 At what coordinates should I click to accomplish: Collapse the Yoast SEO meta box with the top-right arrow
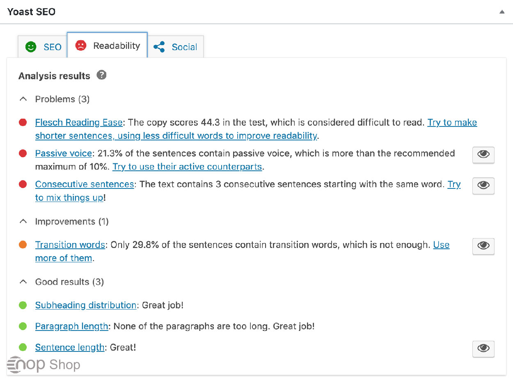pos(502,12)
